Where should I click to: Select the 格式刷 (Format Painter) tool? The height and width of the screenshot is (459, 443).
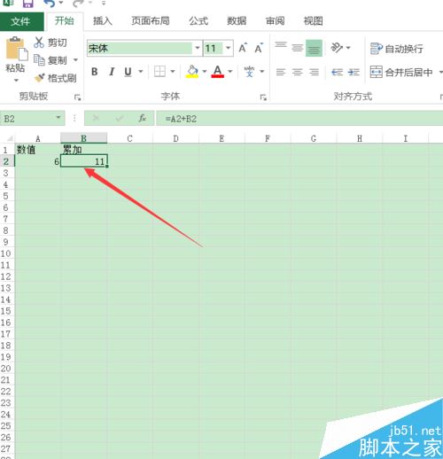point(55,78)
